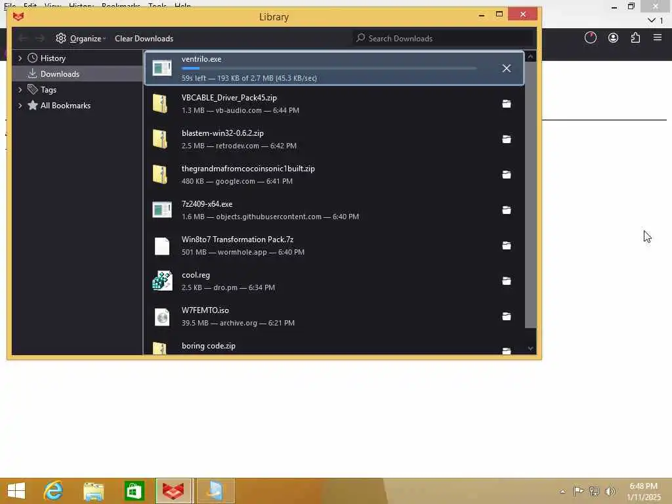
Task: Select All Bookmarks in the sidebar
Action: coord(65,106)
